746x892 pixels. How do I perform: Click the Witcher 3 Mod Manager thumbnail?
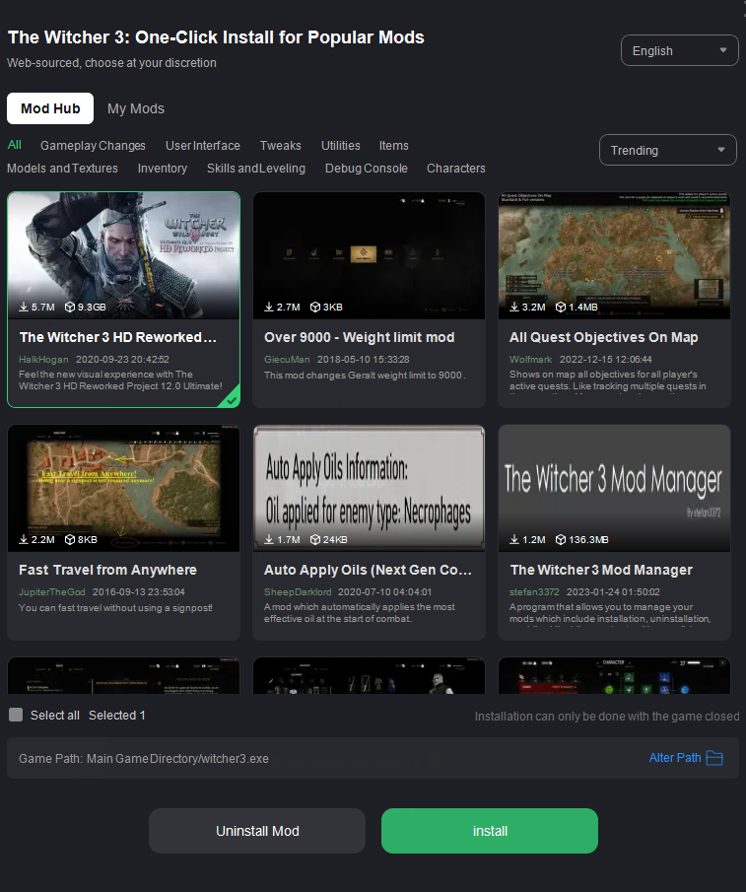tap(614, 488)
